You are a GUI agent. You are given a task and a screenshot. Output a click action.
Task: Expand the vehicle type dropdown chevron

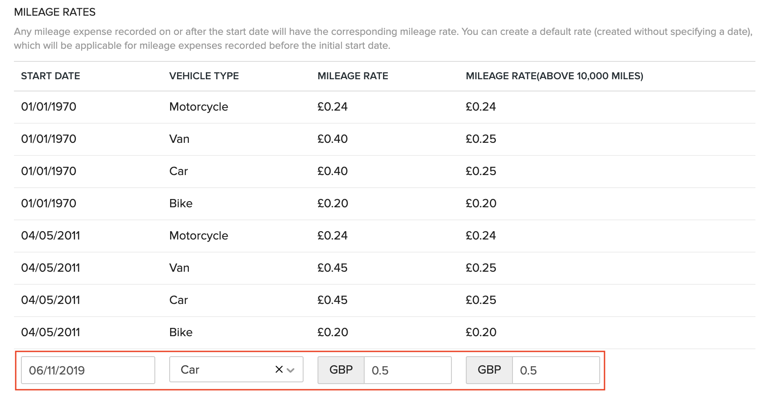tap(291, 370)
